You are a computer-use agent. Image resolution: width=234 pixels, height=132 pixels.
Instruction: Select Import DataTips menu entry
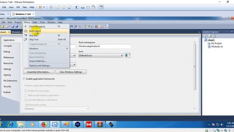[46, 61]
